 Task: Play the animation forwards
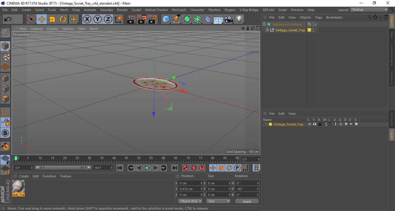coord(147,168)
